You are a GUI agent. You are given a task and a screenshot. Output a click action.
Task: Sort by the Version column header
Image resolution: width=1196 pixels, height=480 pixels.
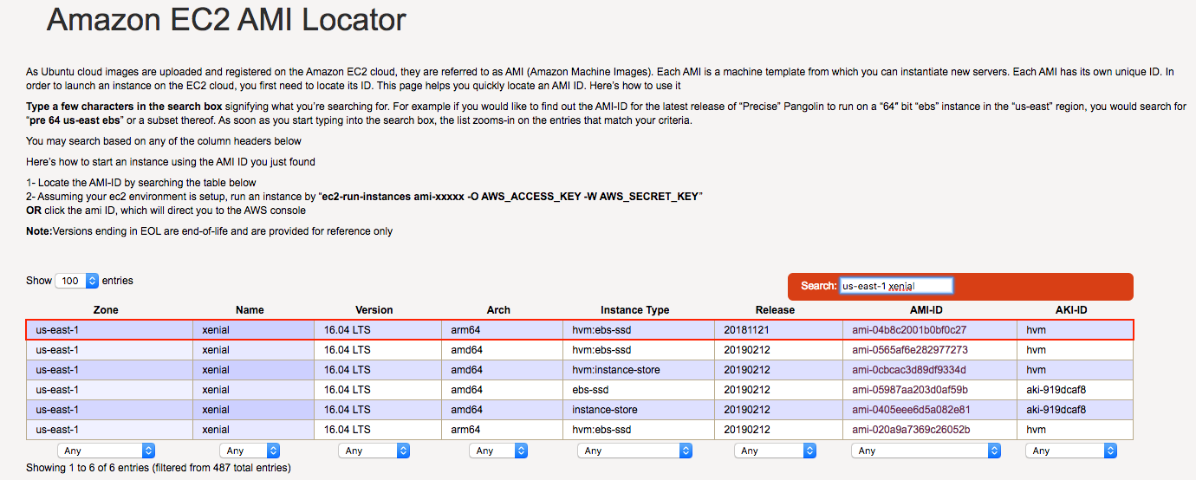(x=374, y=309)
